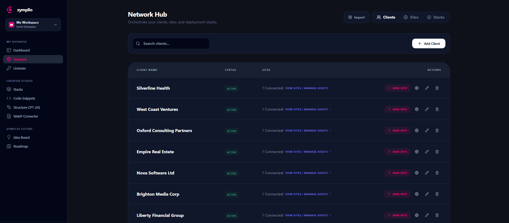Add a site for Brighton Media Corp
Viewport: 509px width, 223px height.
tap(397, 194)
